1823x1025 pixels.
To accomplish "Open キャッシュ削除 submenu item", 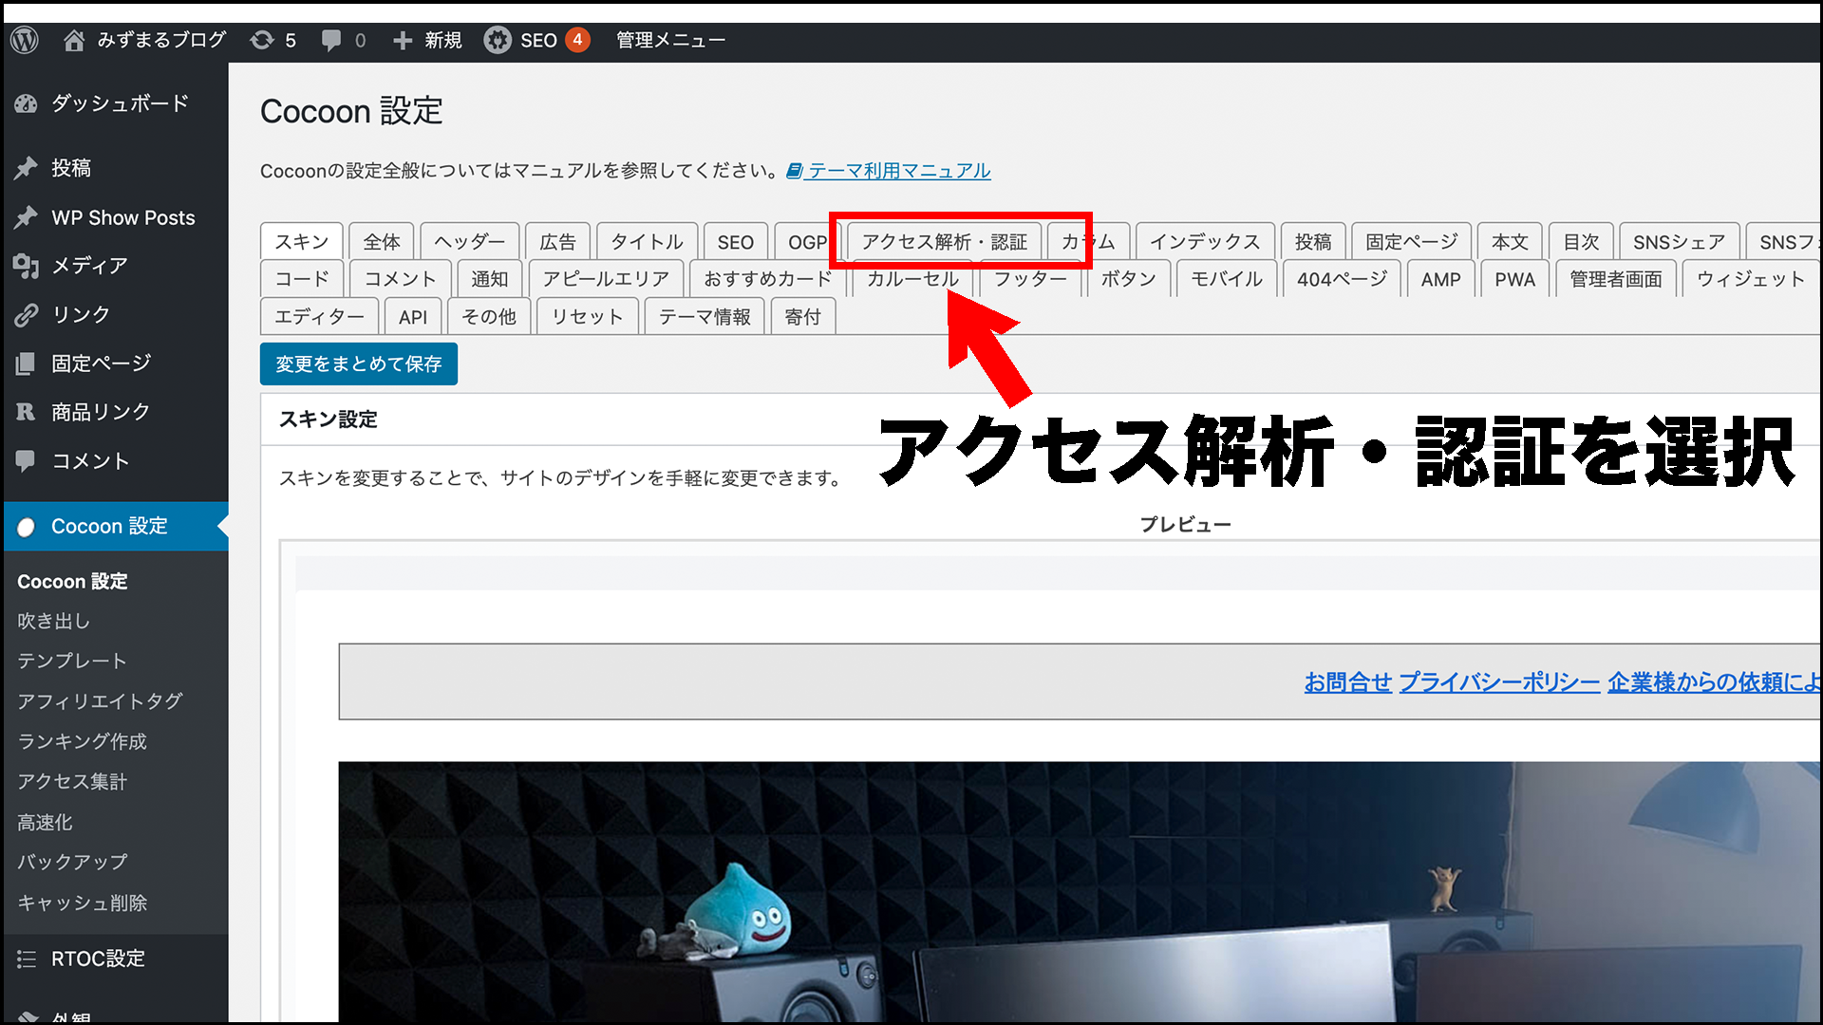I will (x=83, y=904).
